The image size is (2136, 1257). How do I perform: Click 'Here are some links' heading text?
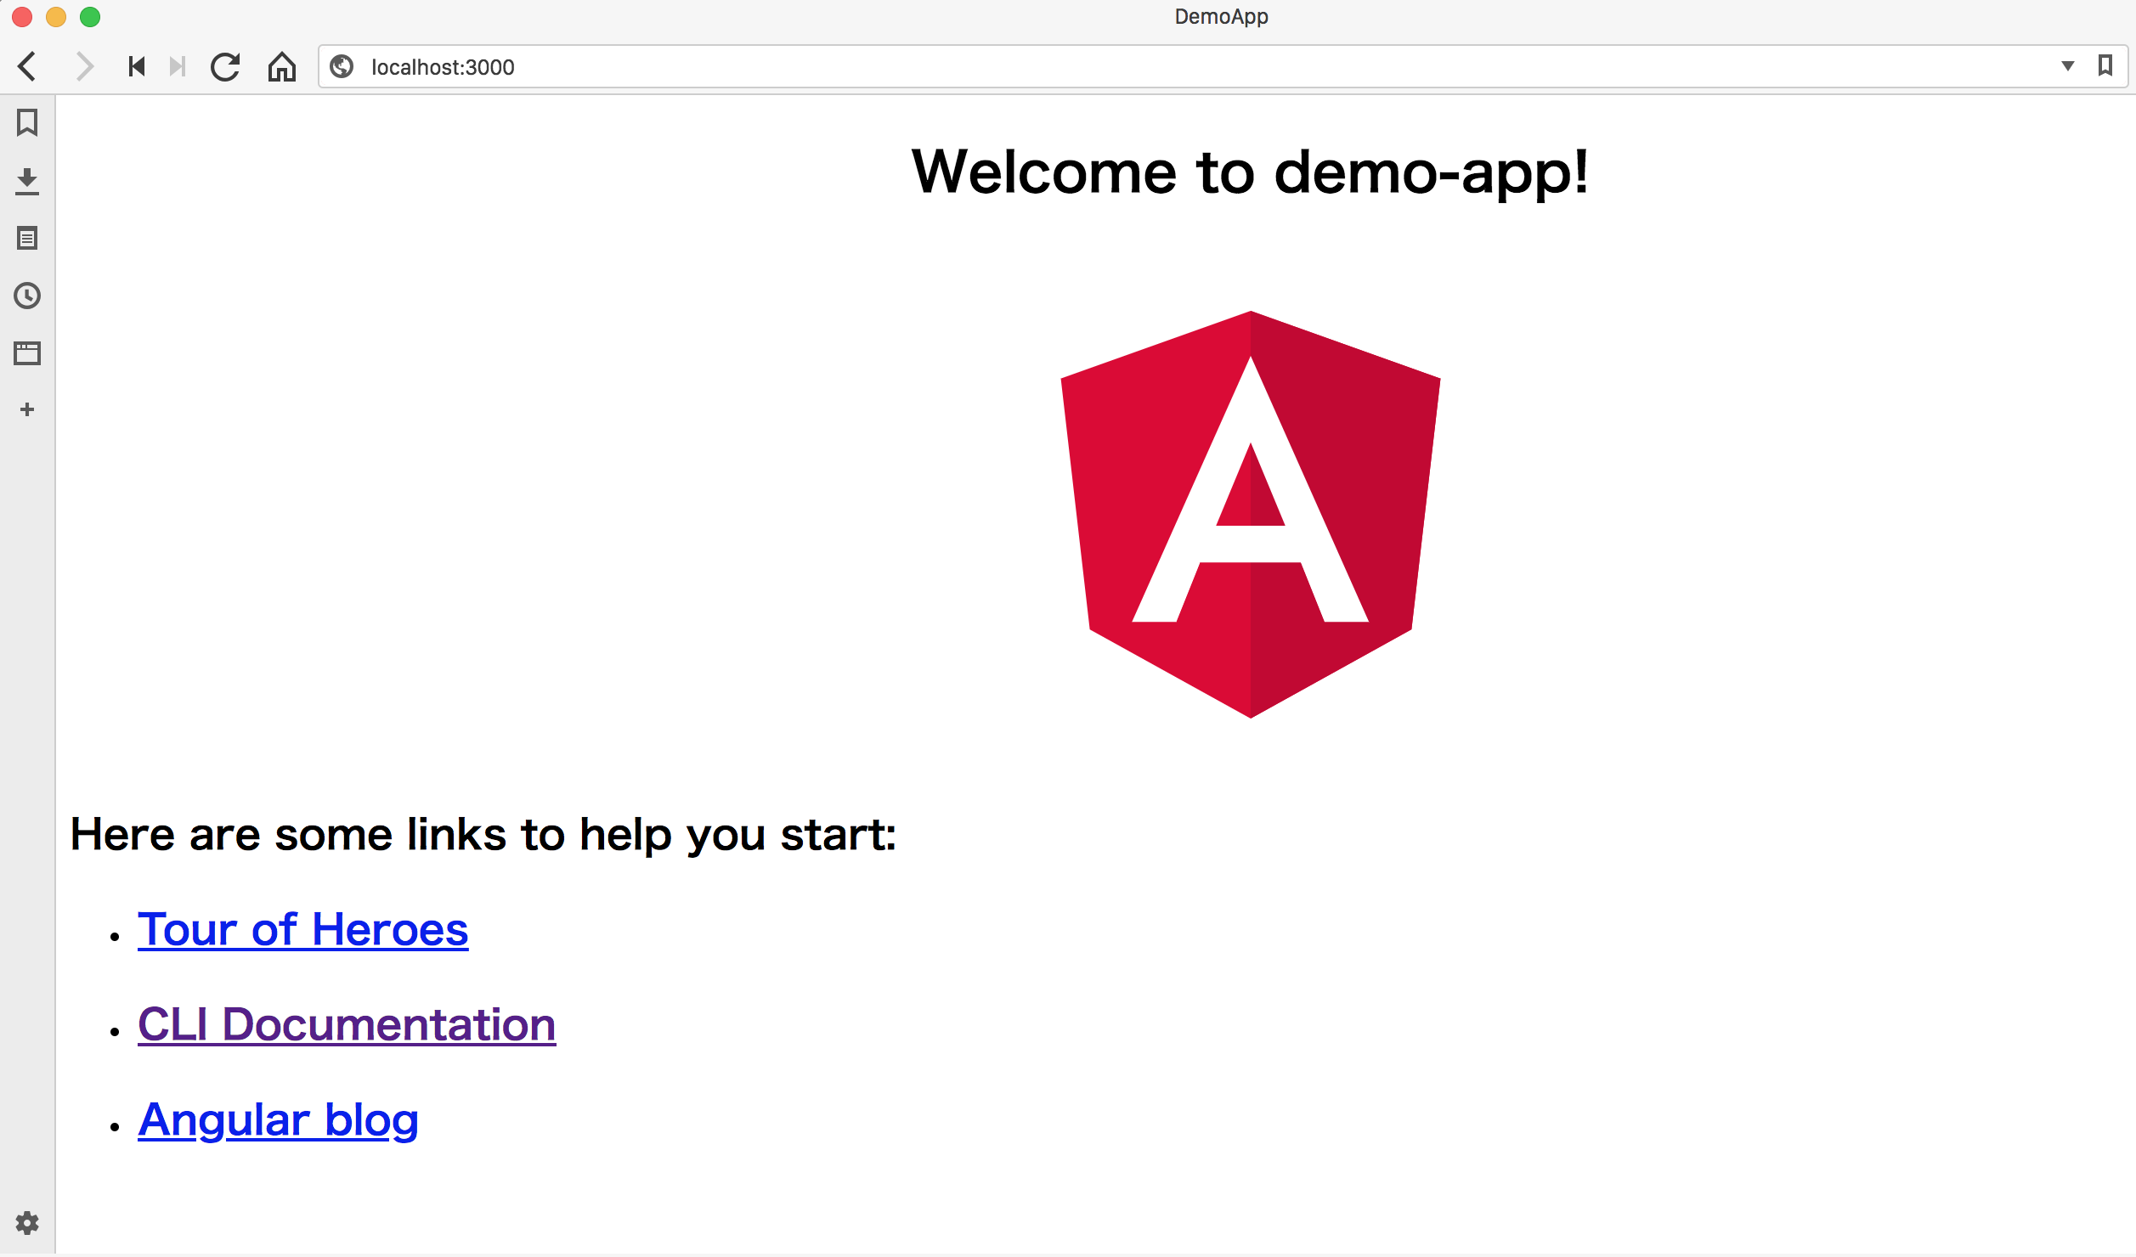point(483,834)
